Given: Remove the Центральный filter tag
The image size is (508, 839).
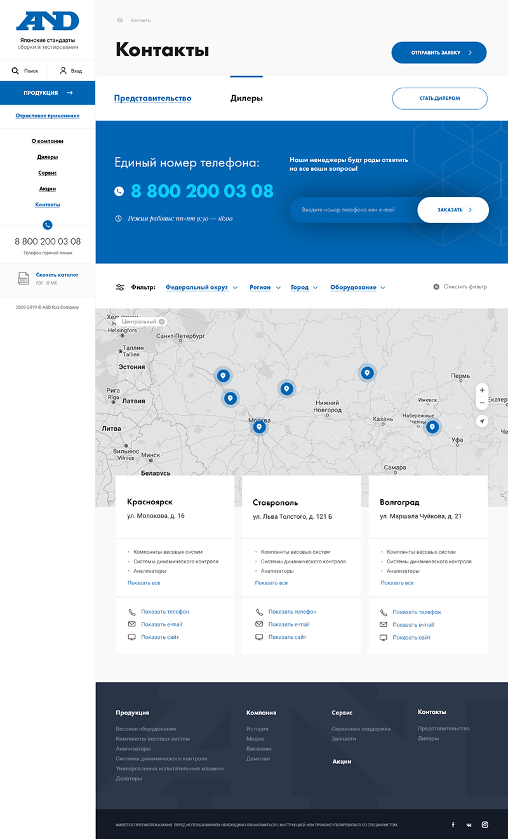Looking at the screenshot, I should point(162,322).
